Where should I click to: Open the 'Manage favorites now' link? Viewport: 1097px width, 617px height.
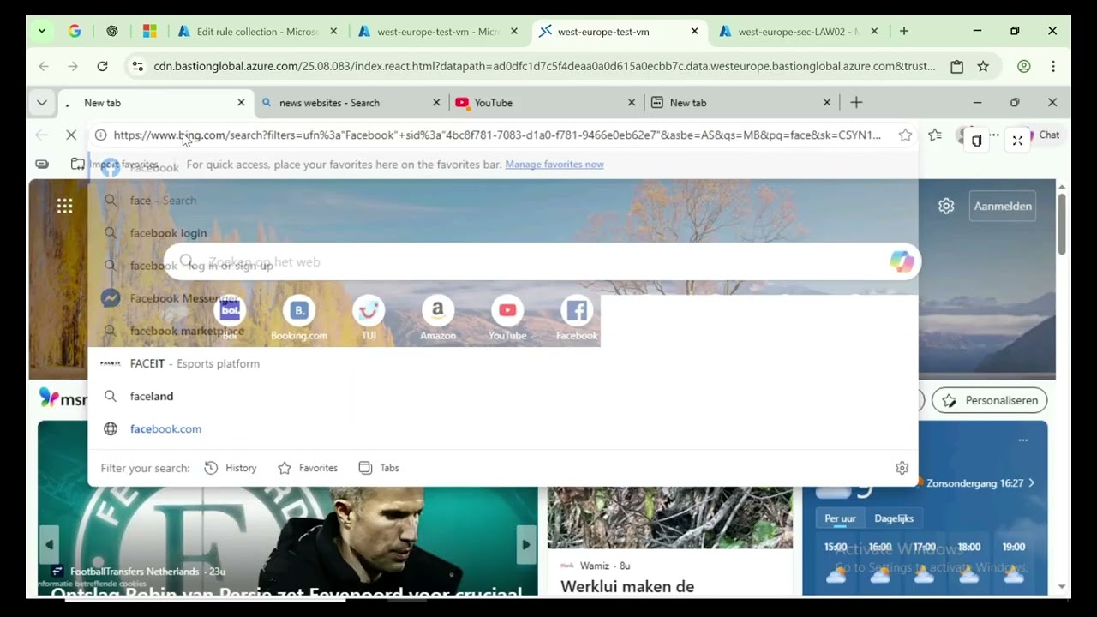point(554,164)
